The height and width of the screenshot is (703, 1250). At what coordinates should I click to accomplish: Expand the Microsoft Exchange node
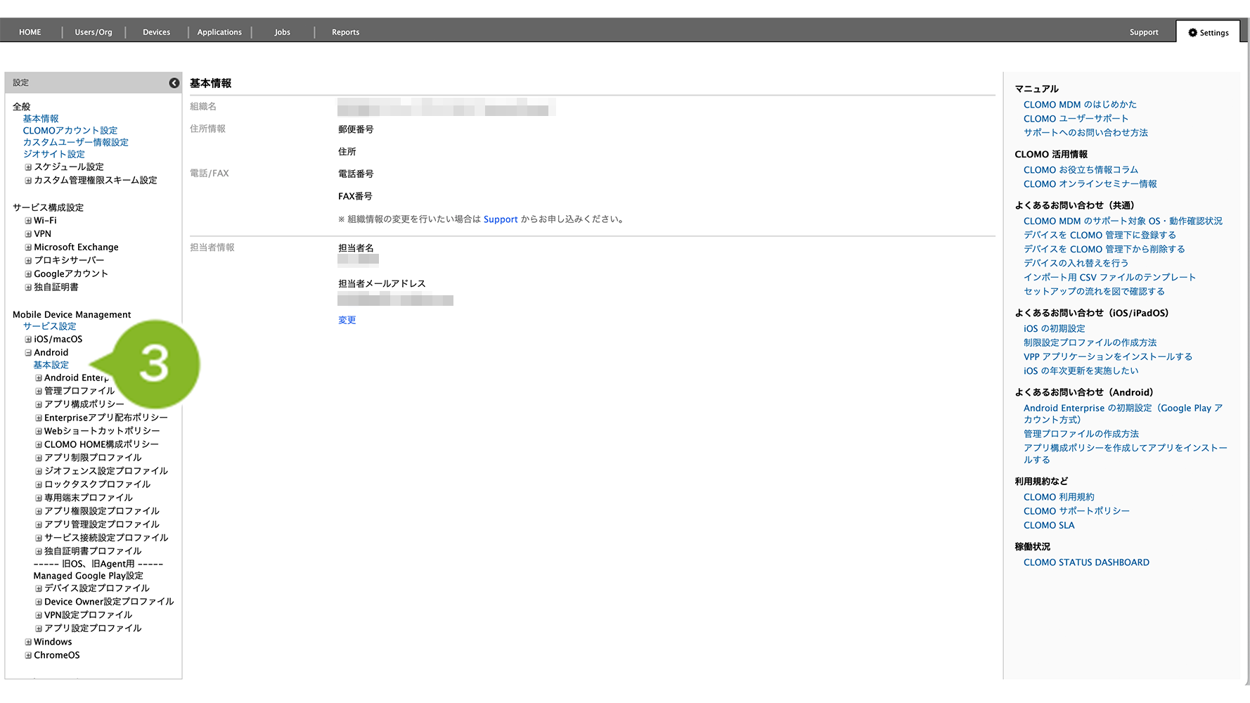[28, 247]
